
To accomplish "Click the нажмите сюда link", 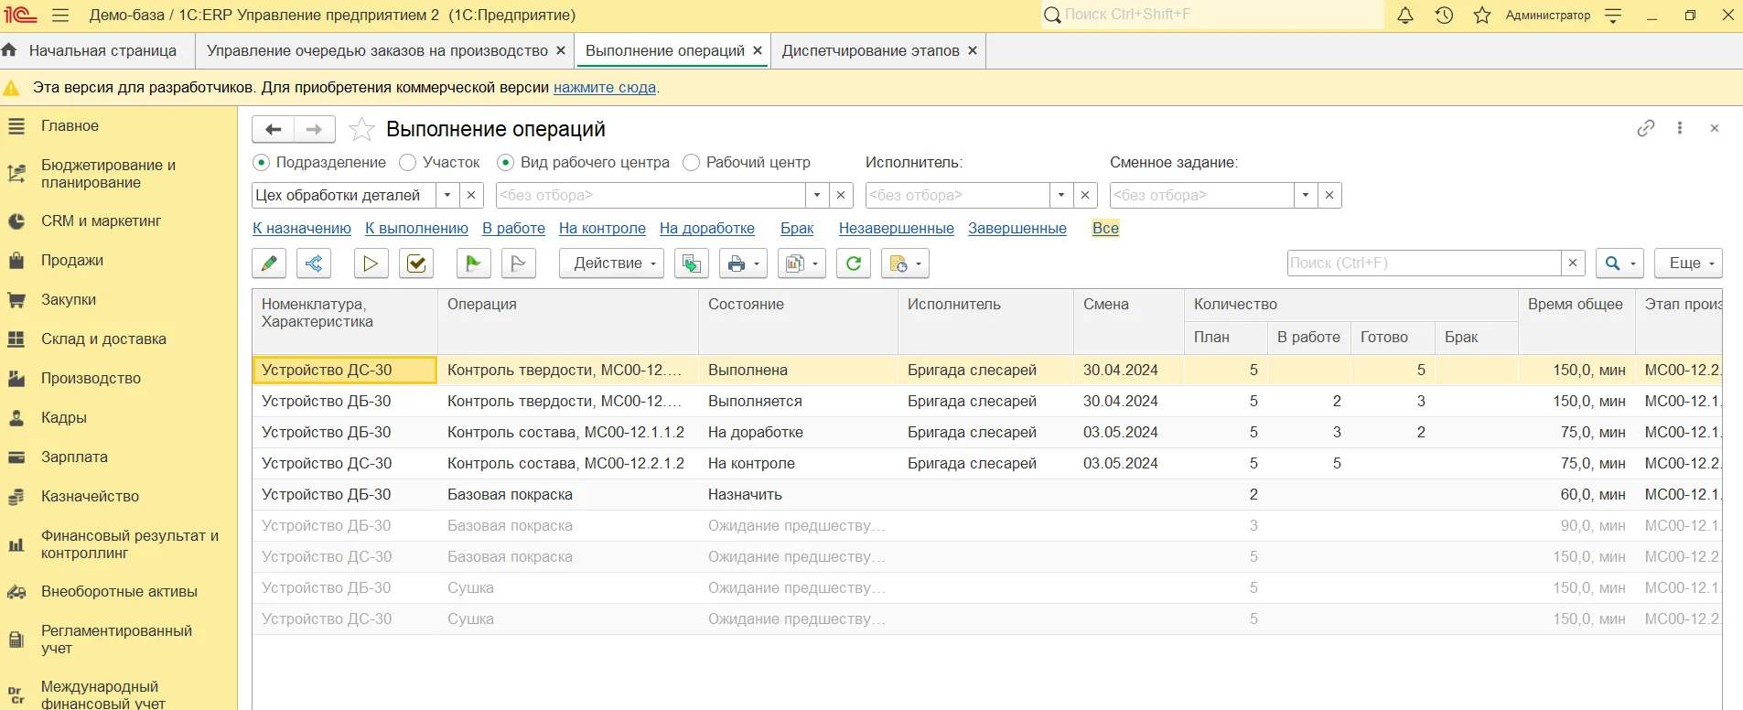I will 605,88.
